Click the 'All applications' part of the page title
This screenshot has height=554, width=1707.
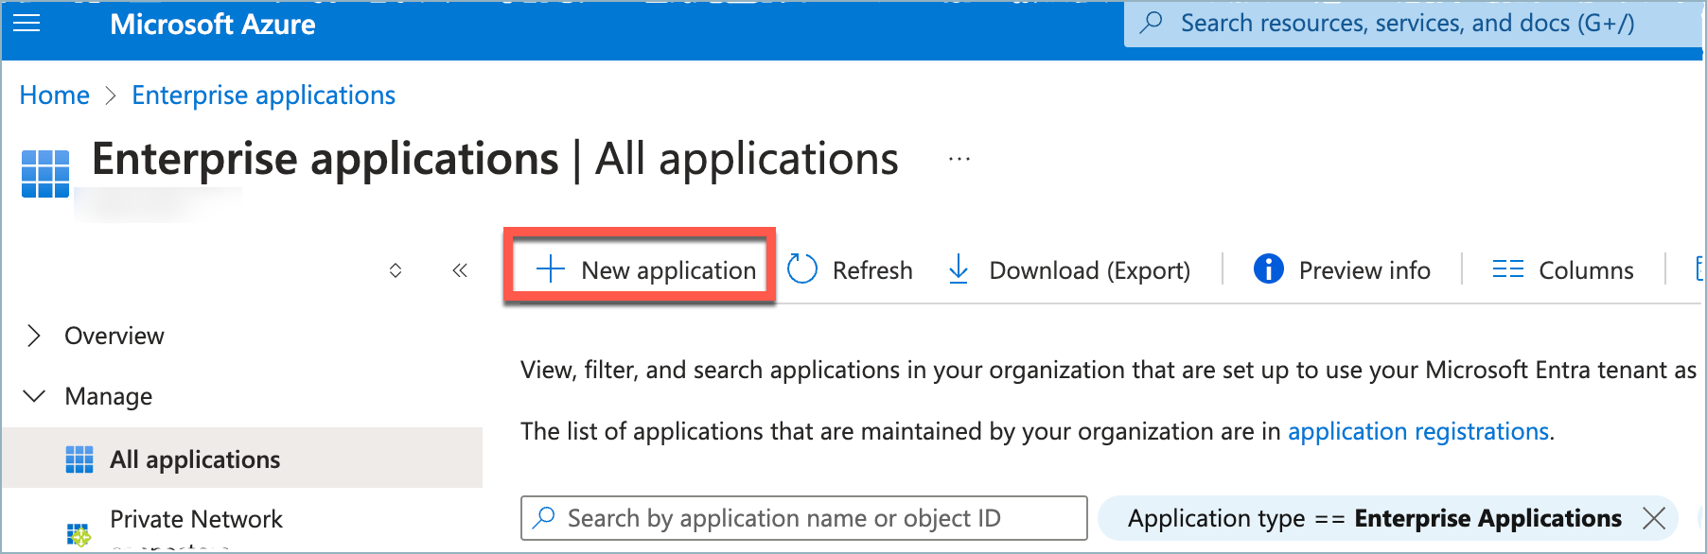[x=747, y=159]
